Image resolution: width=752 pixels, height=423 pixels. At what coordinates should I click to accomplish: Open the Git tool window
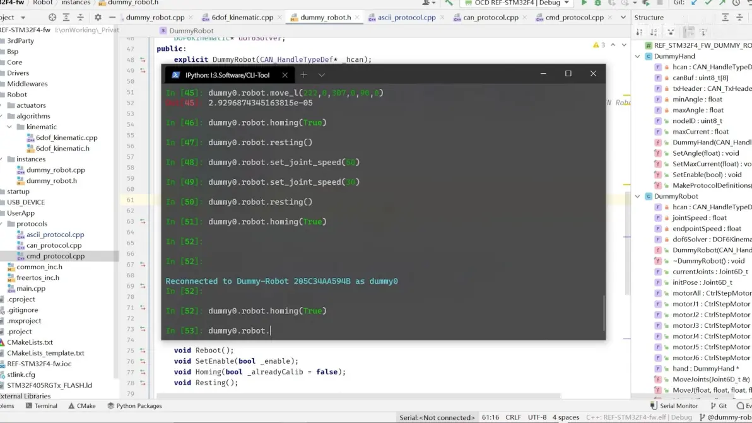(x=719, y=406)
